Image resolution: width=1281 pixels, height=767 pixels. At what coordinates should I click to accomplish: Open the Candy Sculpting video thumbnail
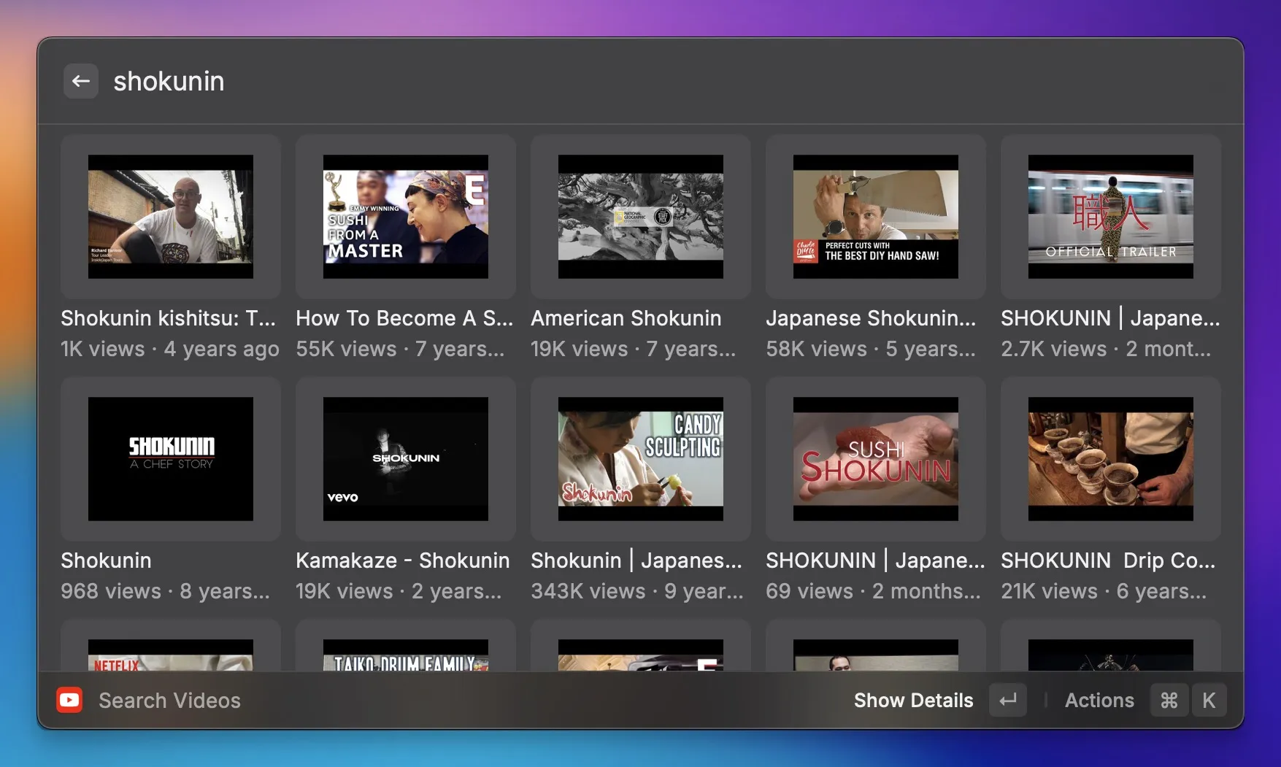(x=641, y=459)
